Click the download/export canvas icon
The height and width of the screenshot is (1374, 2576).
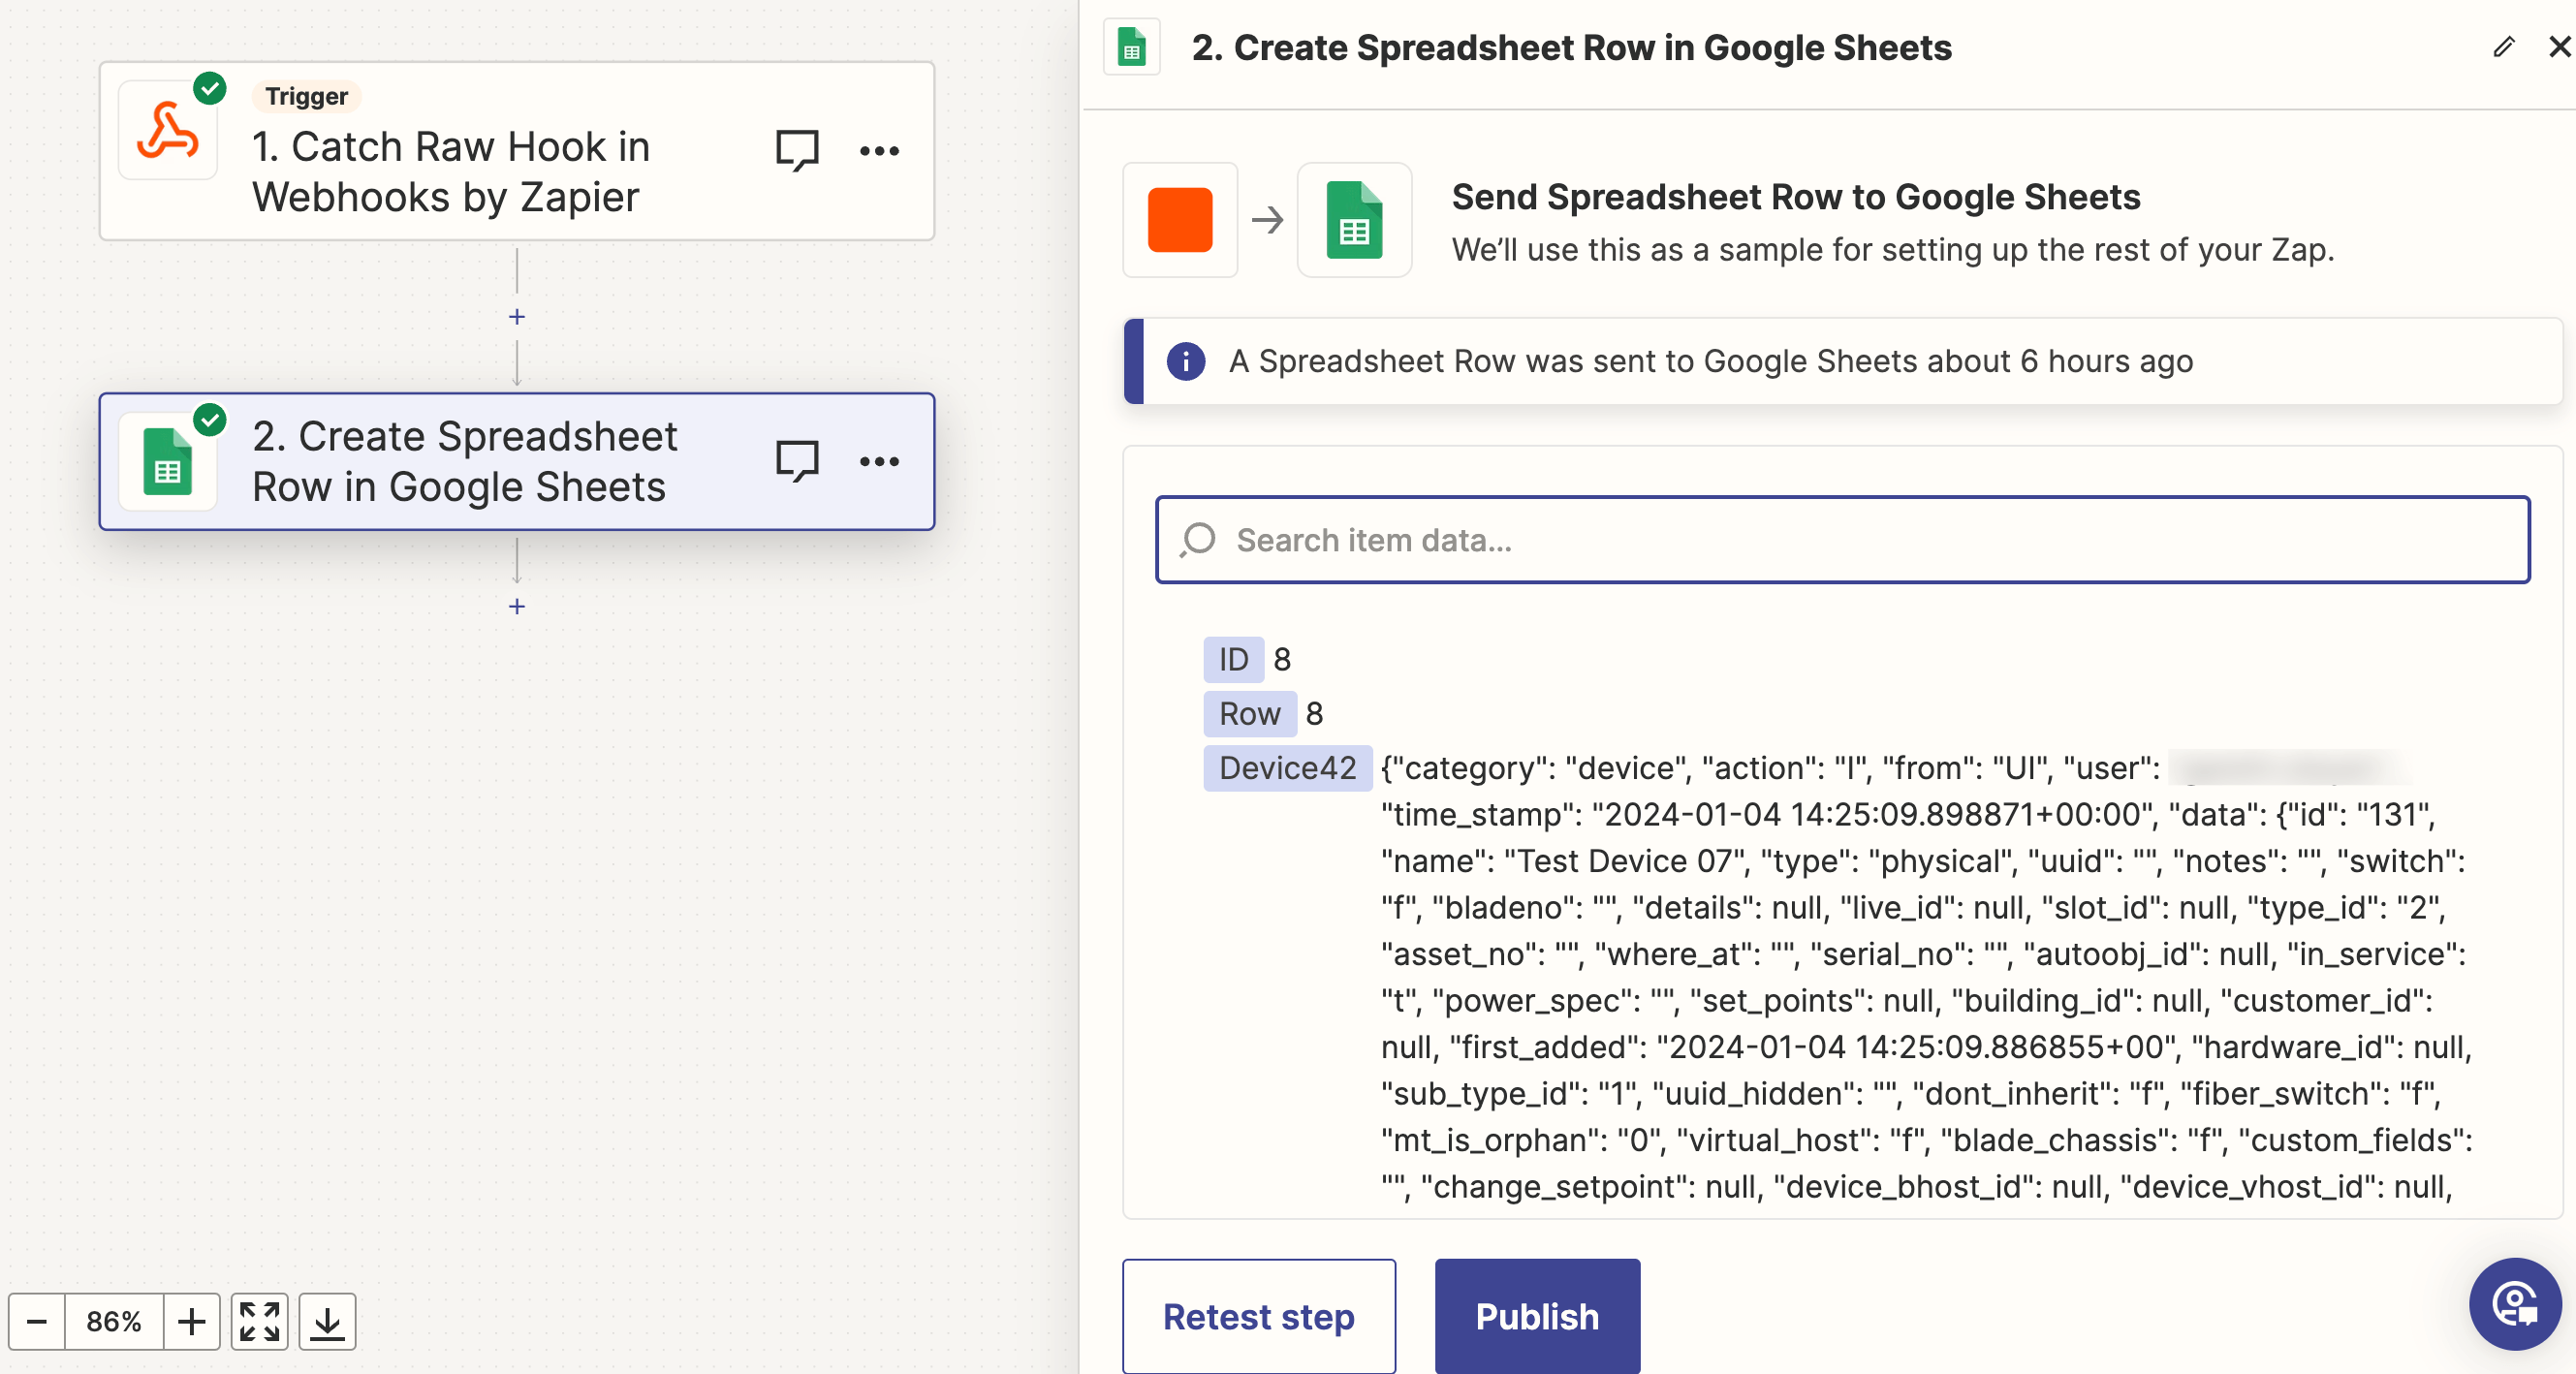tap(327, 1321)
